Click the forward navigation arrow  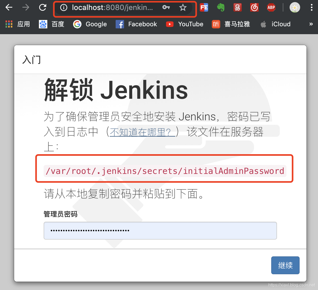click(25, 7)
